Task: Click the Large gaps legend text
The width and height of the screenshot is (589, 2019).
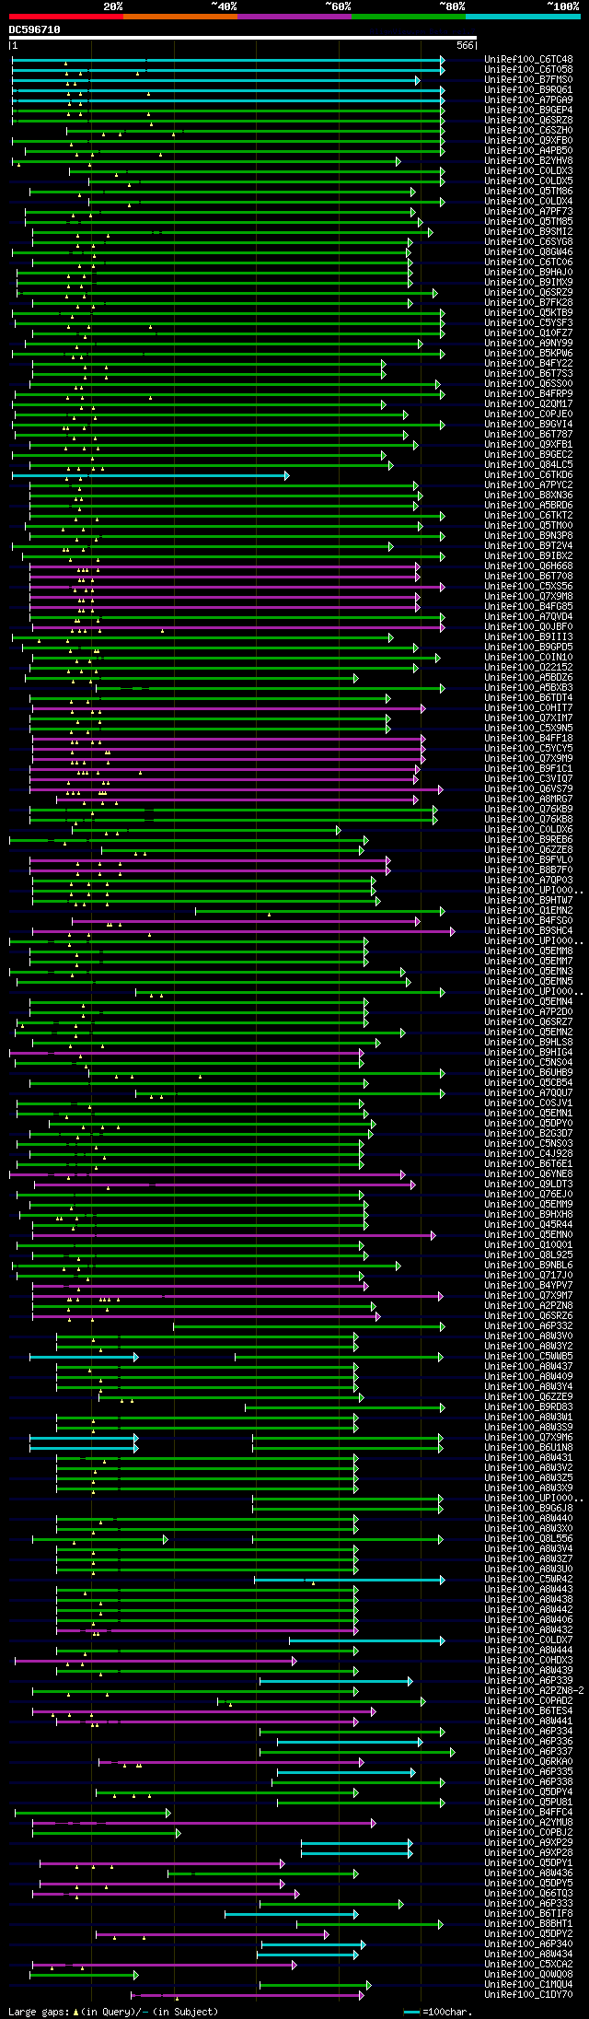Action: (114, 2012)
